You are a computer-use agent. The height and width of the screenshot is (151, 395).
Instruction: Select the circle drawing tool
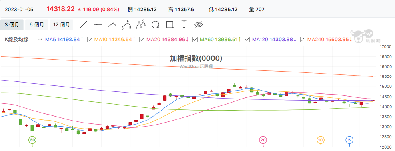tap(155, 25)
